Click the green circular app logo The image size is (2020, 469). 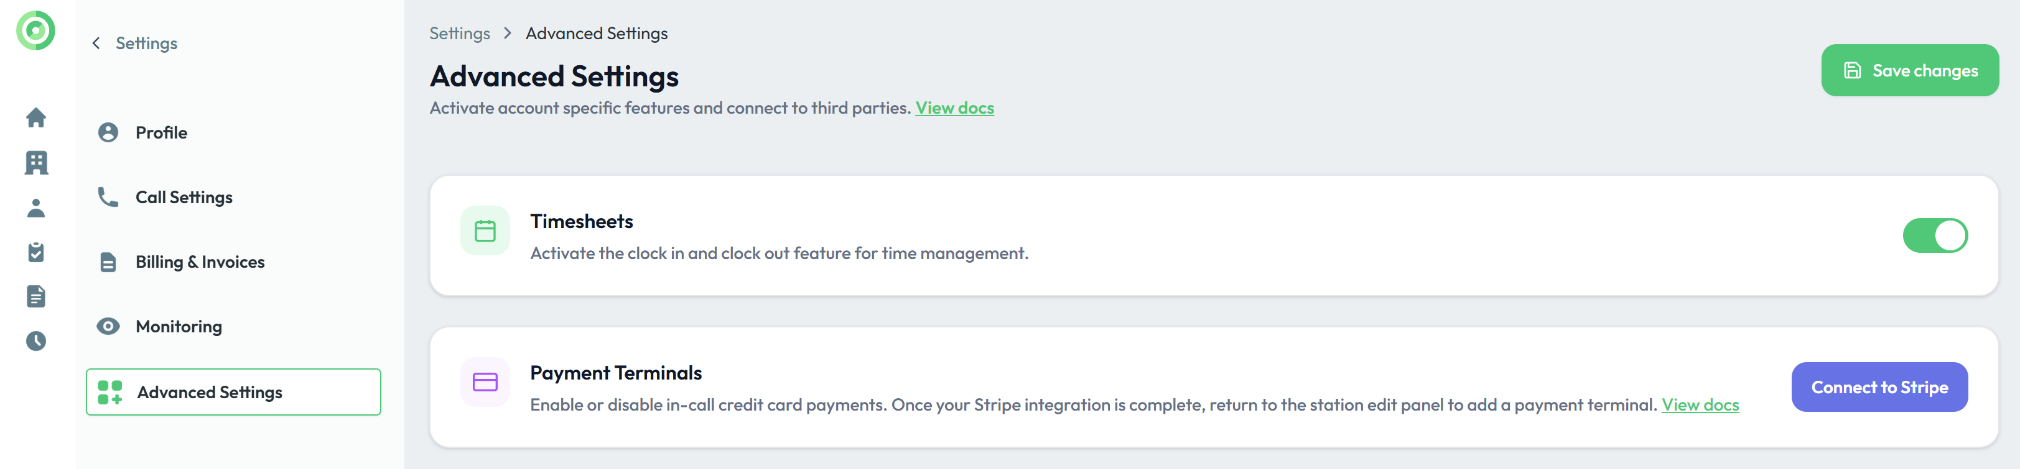[x=36, y=30]
